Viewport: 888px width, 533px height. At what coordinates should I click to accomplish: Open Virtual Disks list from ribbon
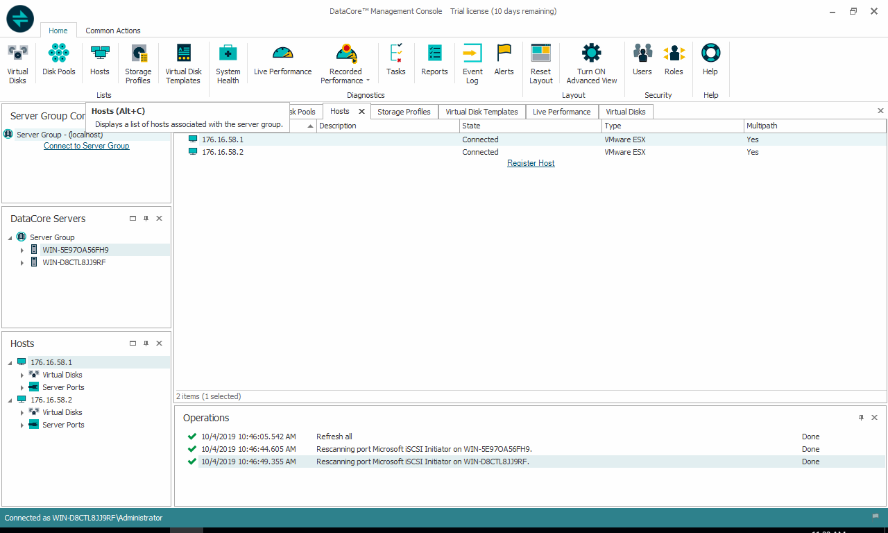point(18,64)
